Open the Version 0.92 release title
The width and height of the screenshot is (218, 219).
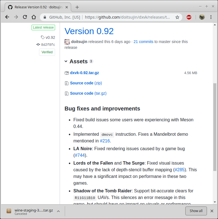pyautogui.click(x=89, y=31)
